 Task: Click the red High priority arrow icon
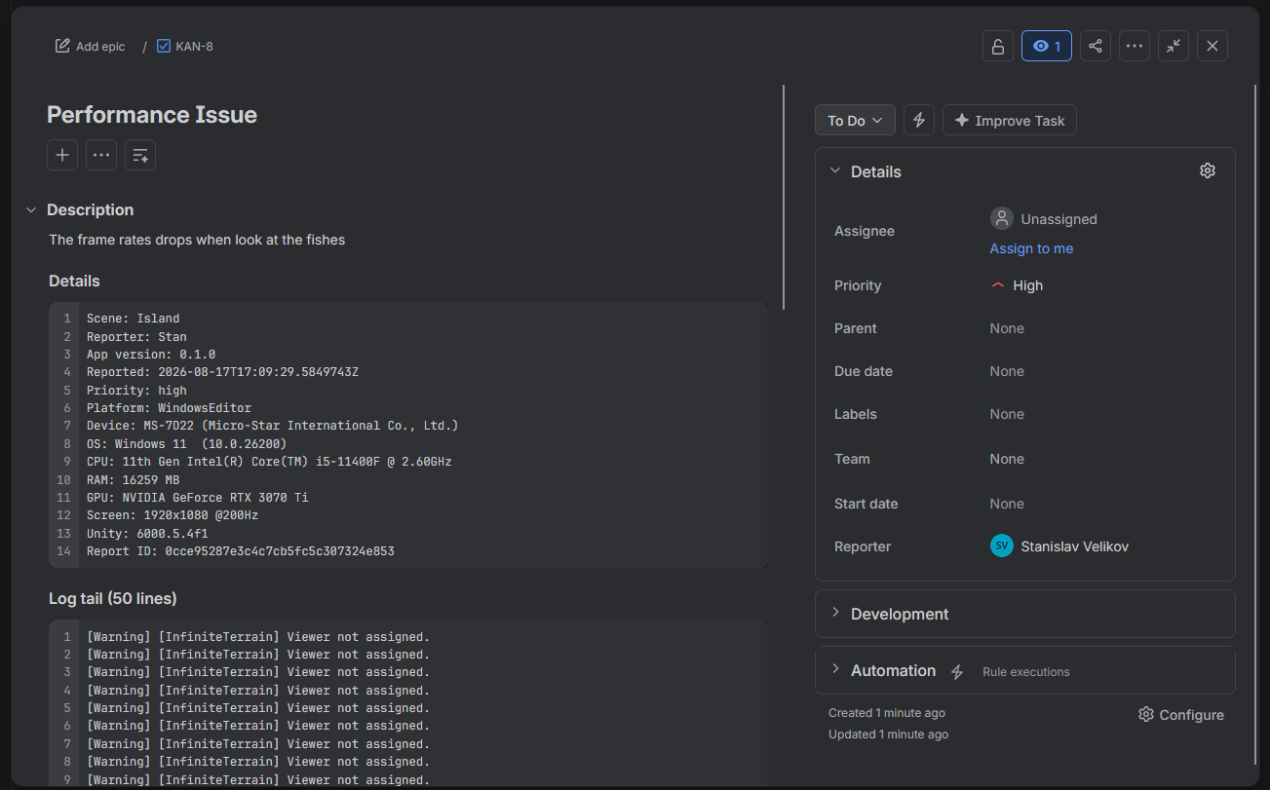coord(997,285)
